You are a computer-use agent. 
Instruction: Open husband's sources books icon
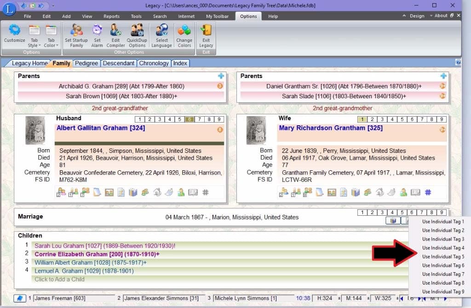pyautogui.click(x=133, y=192)
